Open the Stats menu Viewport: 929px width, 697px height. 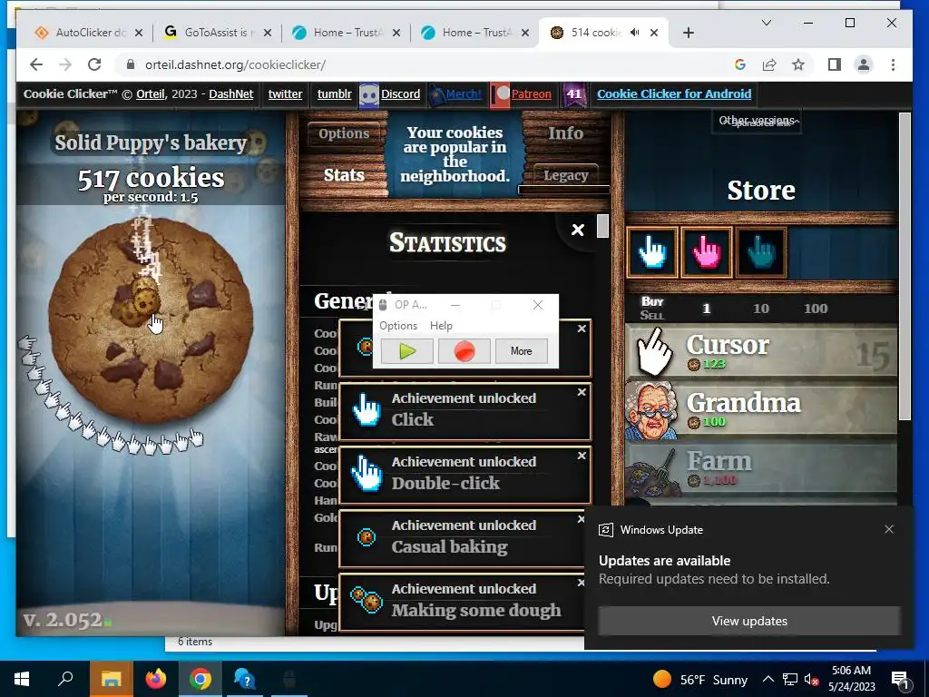[344, 175]
